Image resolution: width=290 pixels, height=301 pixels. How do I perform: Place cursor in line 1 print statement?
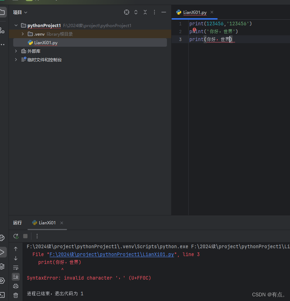coord(220,24)
